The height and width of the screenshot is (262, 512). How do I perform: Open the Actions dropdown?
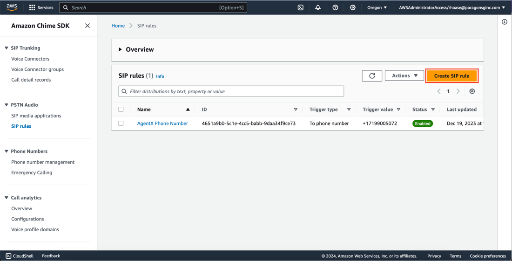coord(404,76)
